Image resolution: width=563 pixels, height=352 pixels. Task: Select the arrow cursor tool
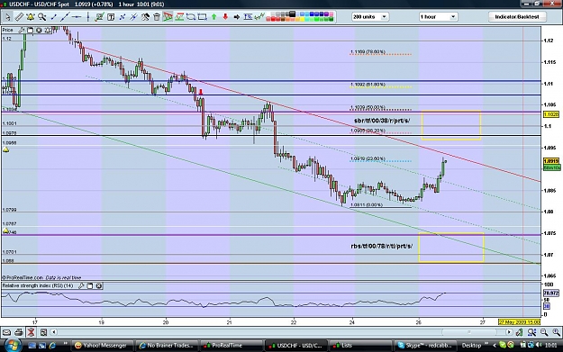tap(7, 16)
